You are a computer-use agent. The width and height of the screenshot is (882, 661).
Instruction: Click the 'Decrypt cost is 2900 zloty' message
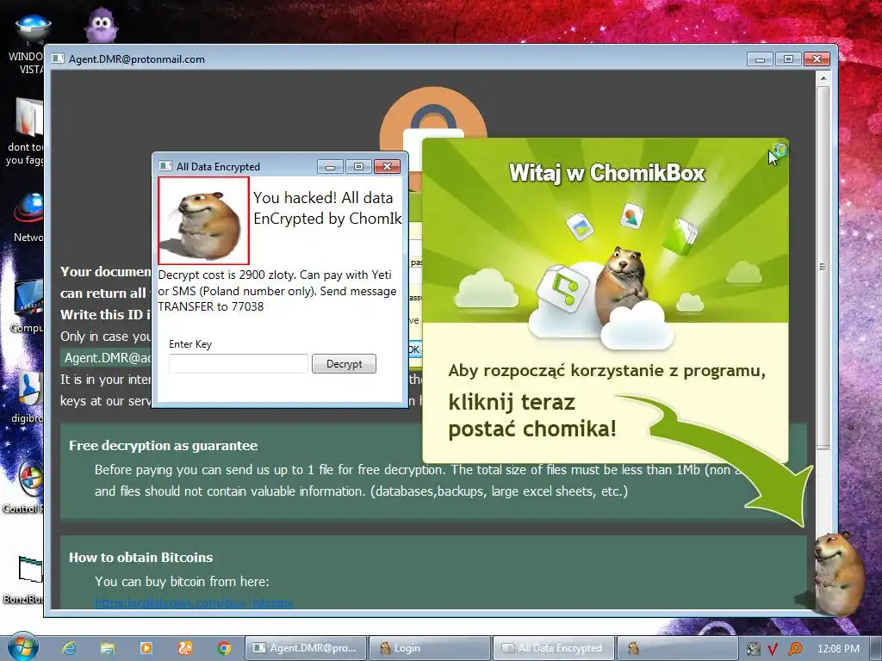pos(277,291)
